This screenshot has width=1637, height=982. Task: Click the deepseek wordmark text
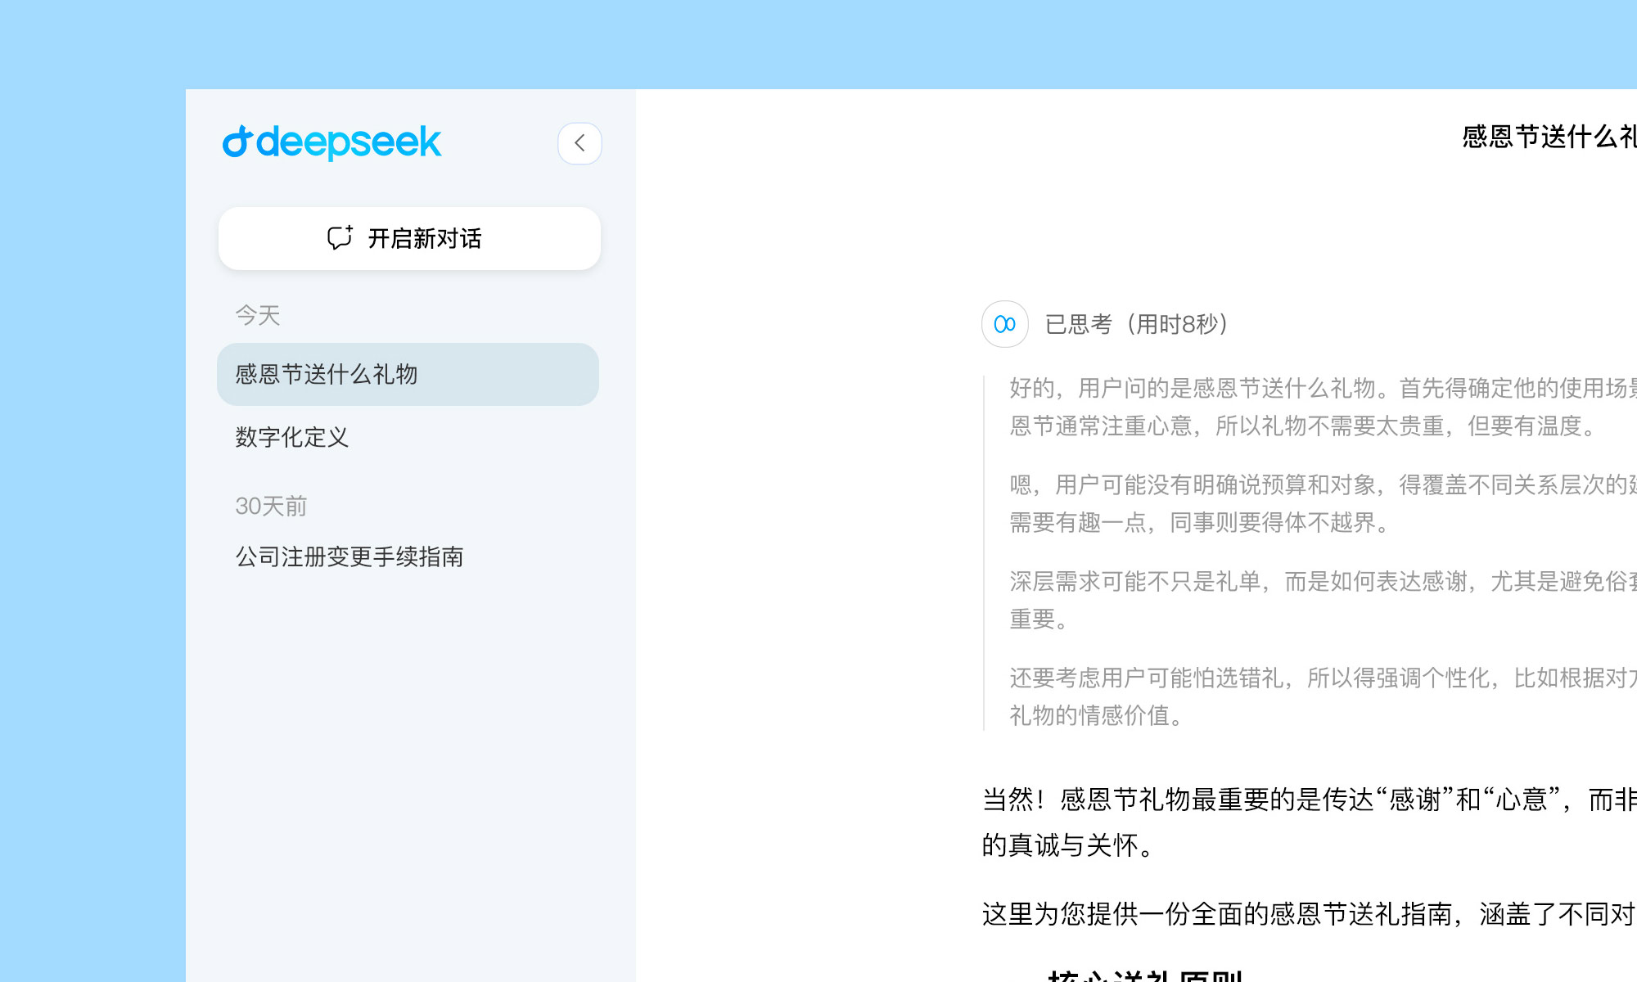click(x=349, y=142)
